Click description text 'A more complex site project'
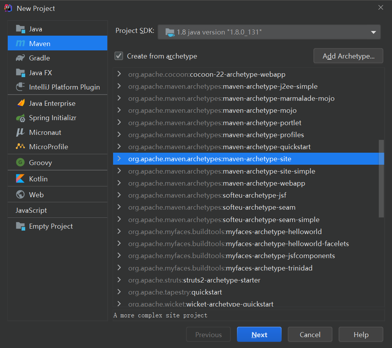 click(160, 315)
